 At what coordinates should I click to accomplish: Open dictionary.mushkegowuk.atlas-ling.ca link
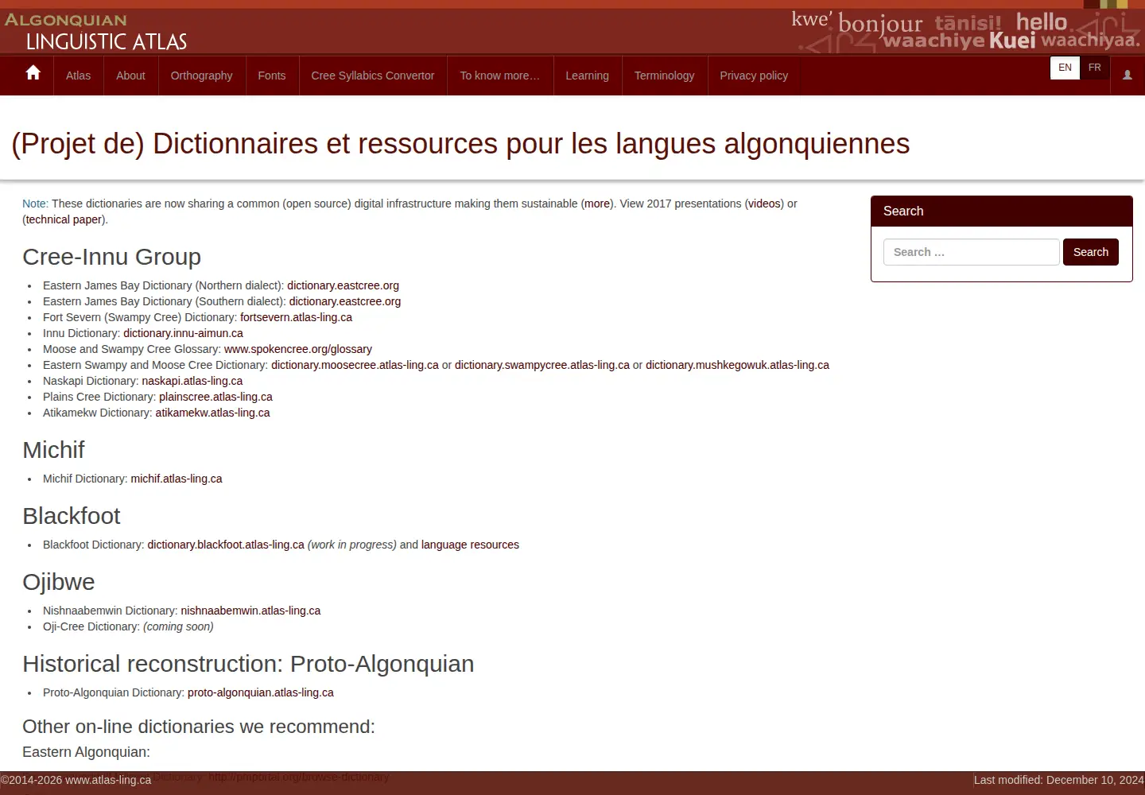tap(737, 365)
